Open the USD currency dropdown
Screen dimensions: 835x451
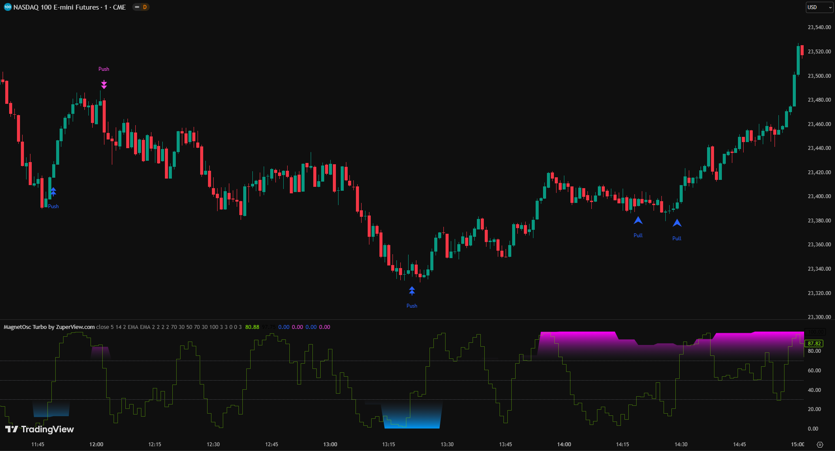[819, 7]
